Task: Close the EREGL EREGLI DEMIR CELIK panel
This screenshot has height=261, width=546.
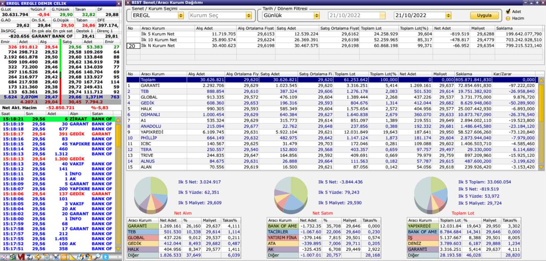Action: click(119, 3)
